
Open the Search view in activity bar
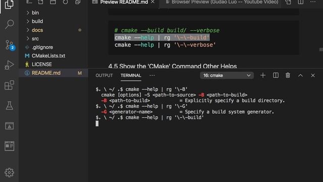coord(9,24)
